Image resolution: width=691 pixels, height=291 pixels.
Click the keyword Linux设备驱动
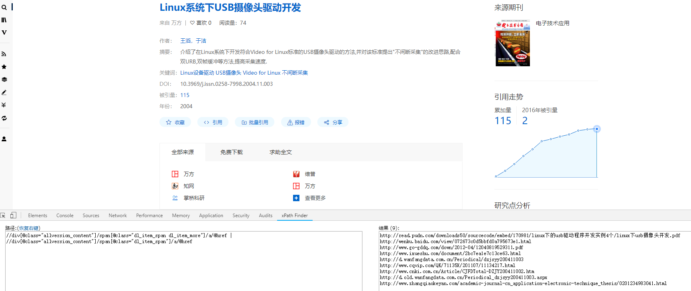(x=197, y=73)
